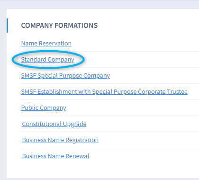Viewport: 199px width, 180px height.
Task: Click the blue accent bar beside heading
Action: (7, 26)
